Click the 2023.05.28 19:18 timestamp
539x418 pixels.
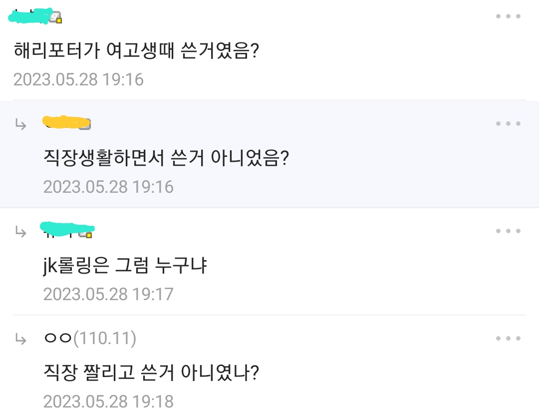click(108, 402)
